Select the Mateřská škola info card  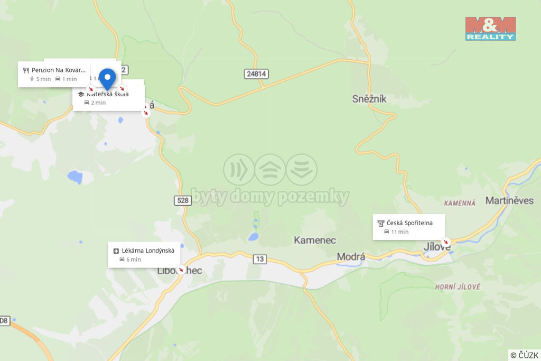[x=108, y=98]
